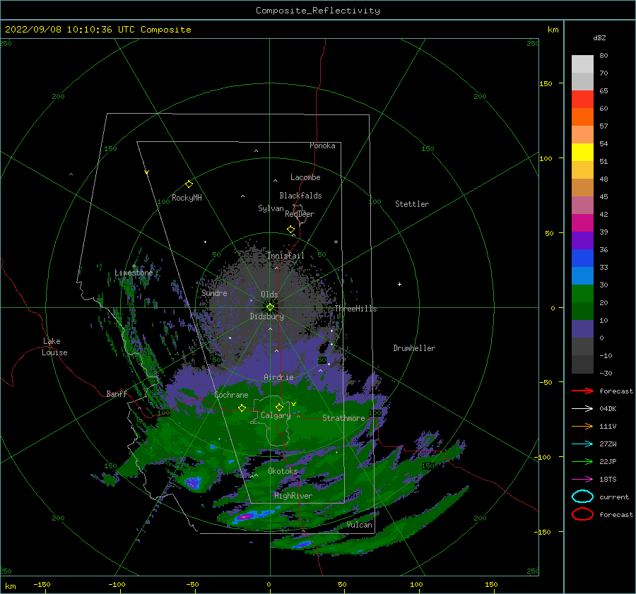
Task: Click the 18TS legend text
Action: (x=608, y=480)
